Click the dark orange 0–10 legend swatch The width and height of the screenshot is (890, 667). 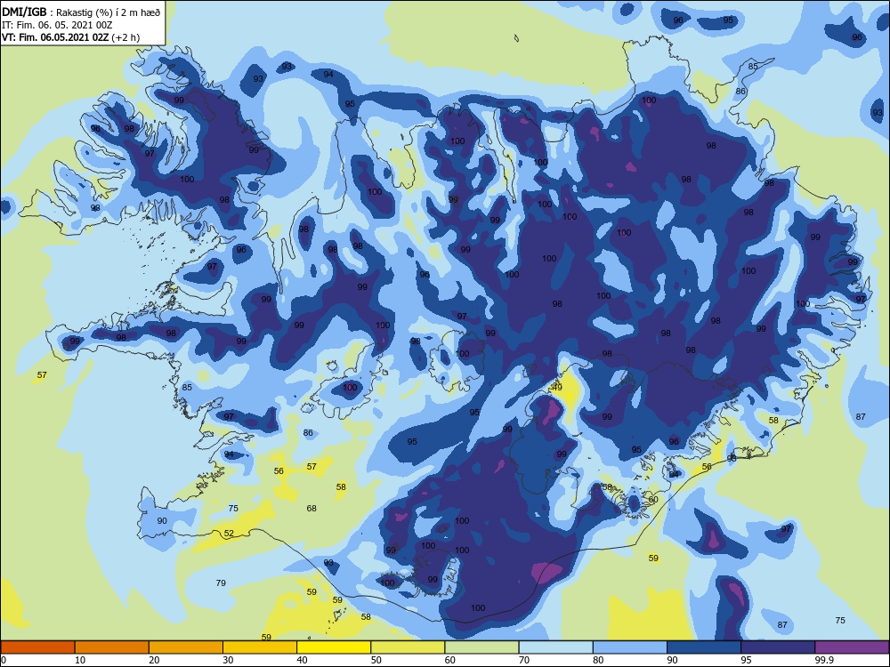click(38, 647)
